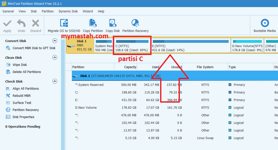This screenshot has height=150, width=278.
Task: Open the Dynamic Disk menu
Action: 68,11
